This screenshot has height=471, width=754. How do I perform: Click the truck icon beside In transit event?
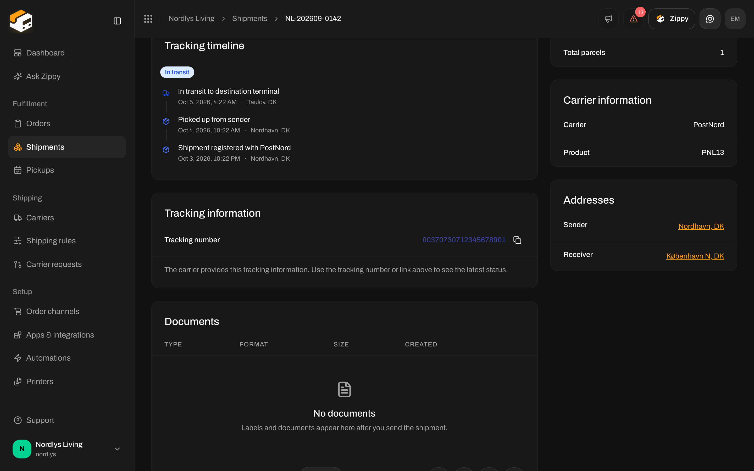[166, 93]
